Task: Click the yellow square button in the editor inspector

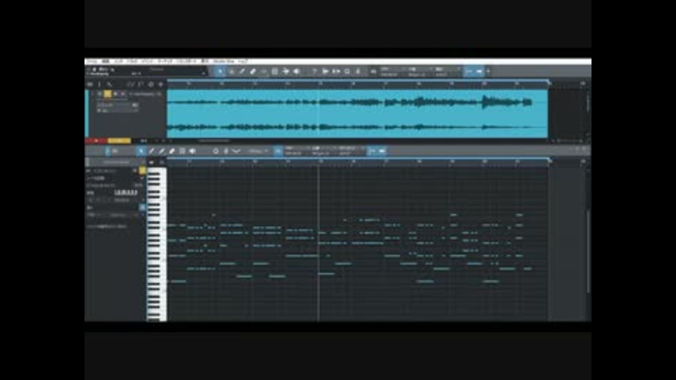Action: 142,171
